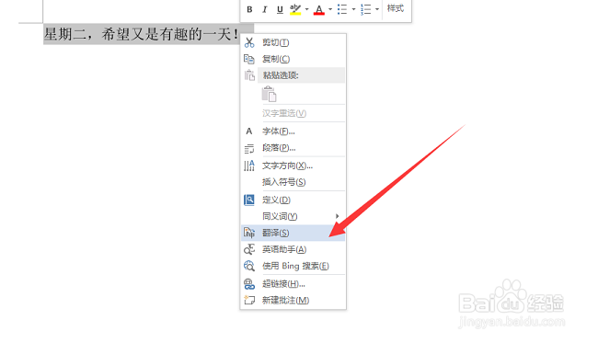This screenshot has height=343, width=598.
Task: Click the Bing search icon
Action: click(249, 266)
